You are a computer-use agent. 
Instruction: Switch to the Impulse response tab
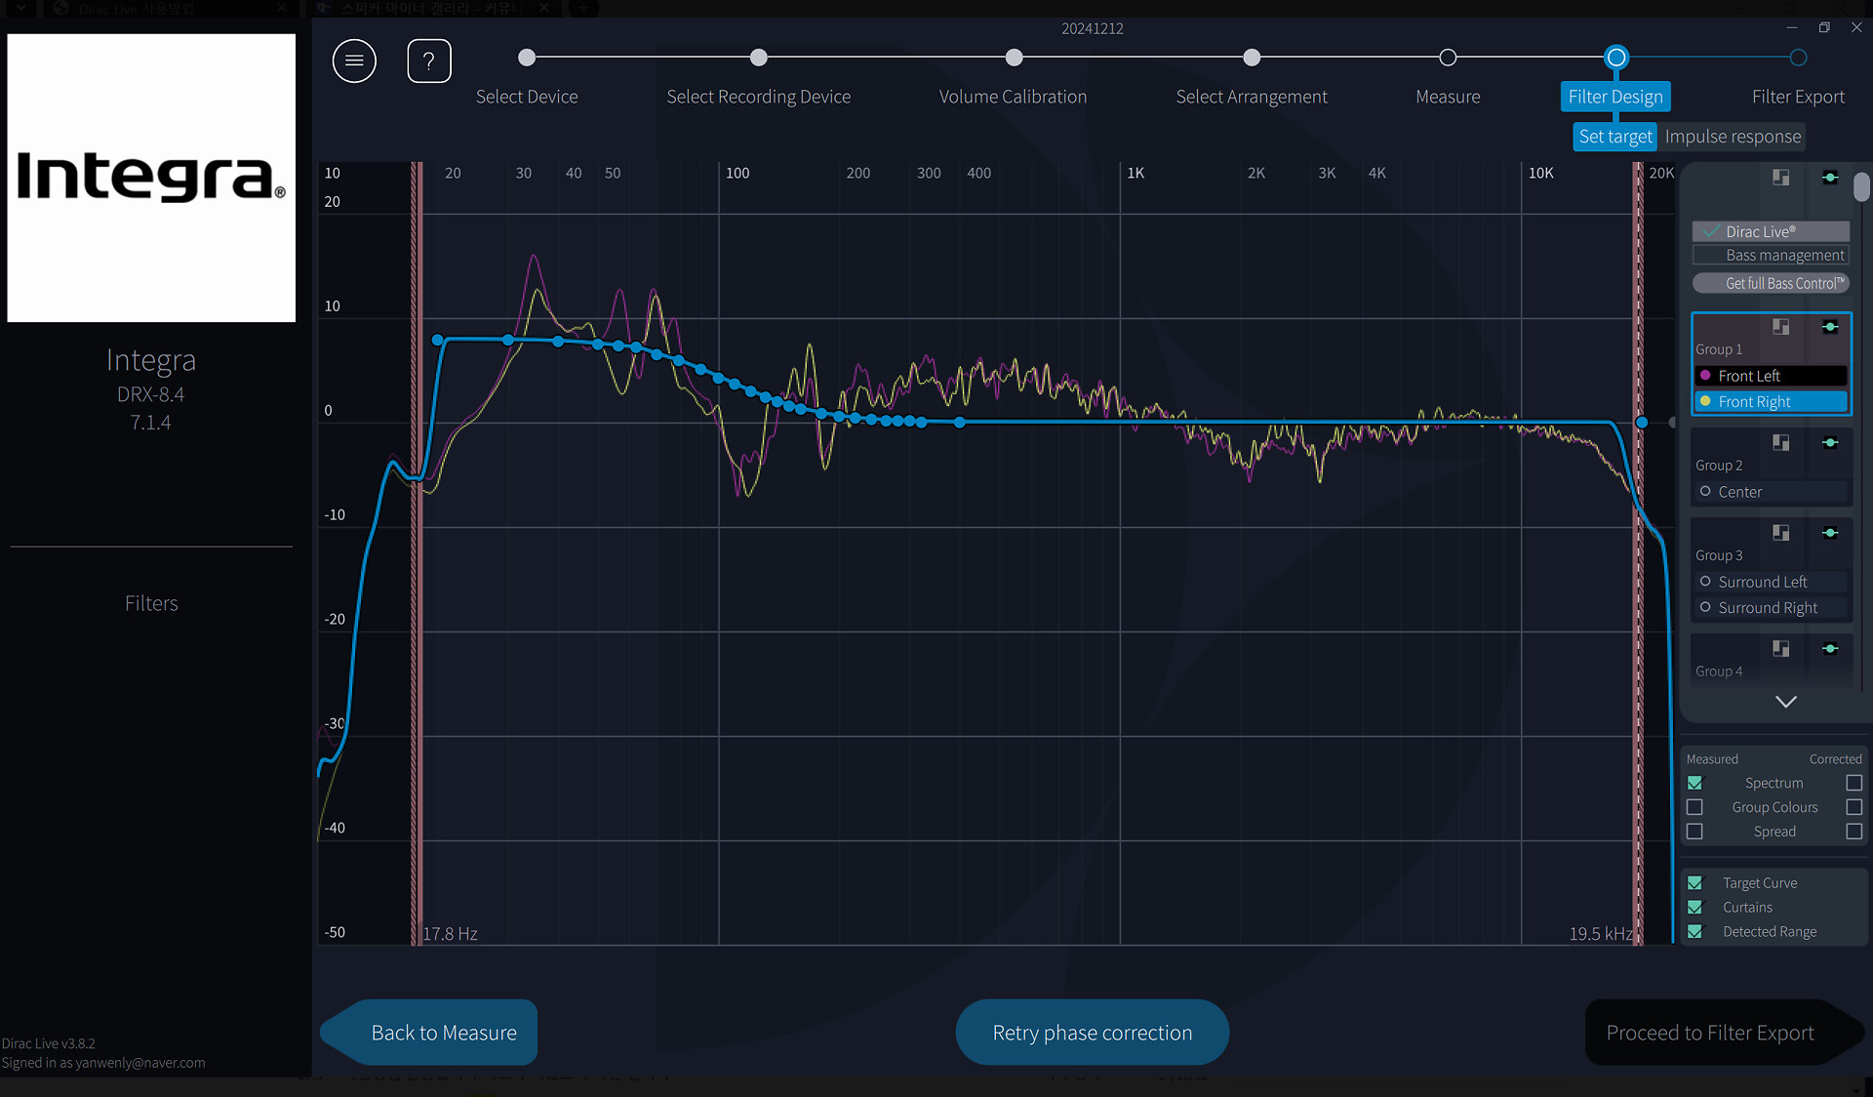point(1733,137)
